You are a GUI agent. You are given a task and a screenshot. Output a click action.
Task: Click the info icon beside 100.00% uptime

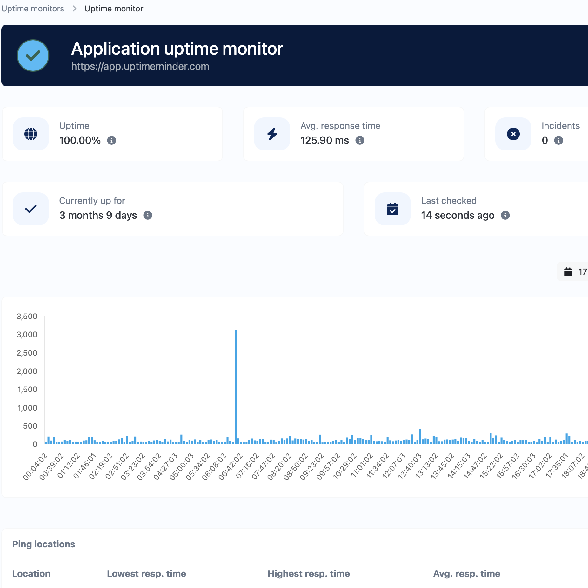tap(111, 140)
